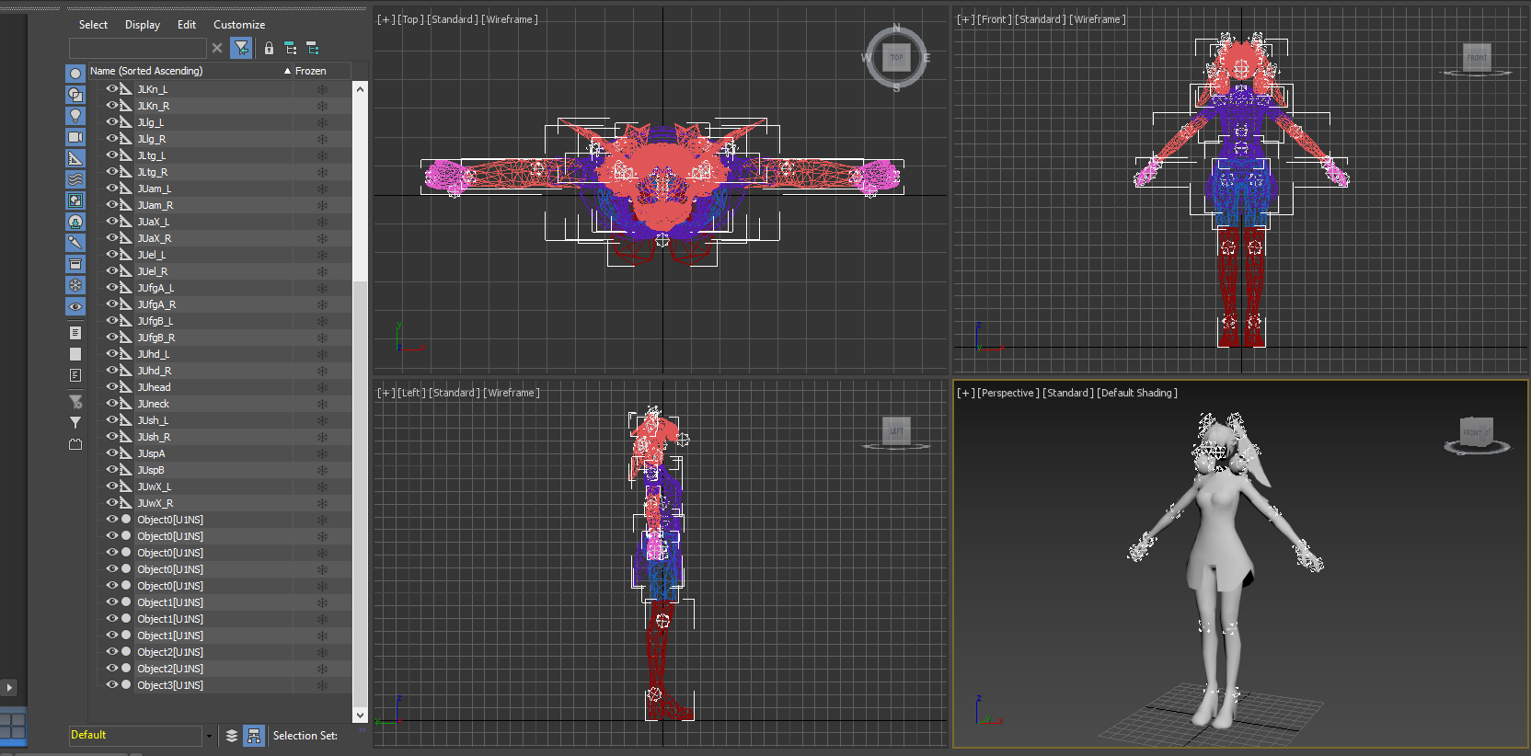Open the Edit menu

click(x=187, y=25)
